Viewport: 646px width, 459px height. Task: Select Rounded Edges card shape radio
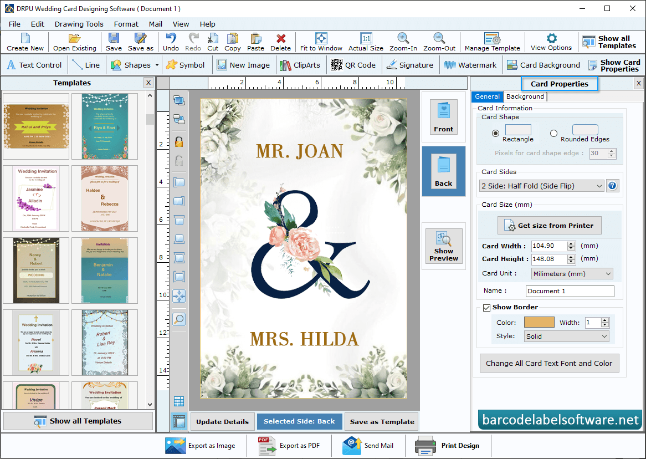(x=553, y=133)
